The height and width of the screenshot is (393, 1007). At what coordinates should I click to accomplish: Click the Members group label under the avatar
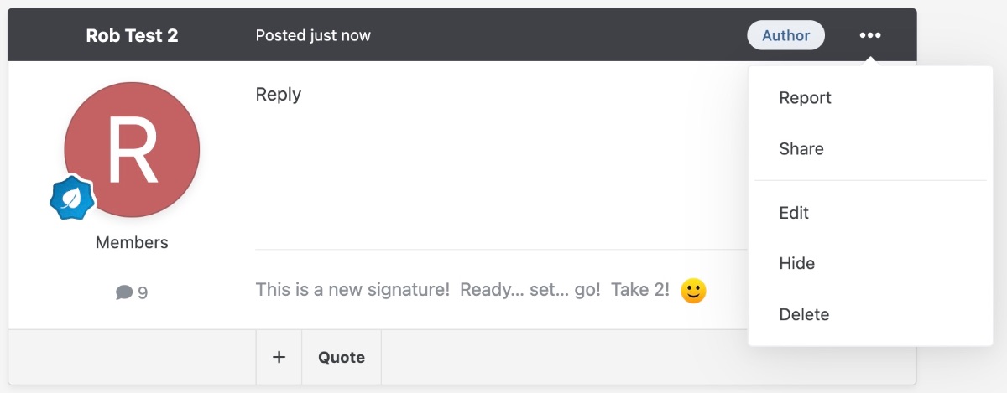pyautogui.click(x=132, y=242)
